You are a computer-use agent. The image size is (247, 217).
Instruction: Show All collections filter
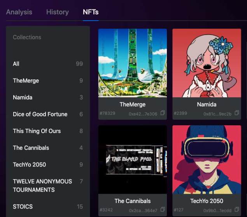[48, 64]
